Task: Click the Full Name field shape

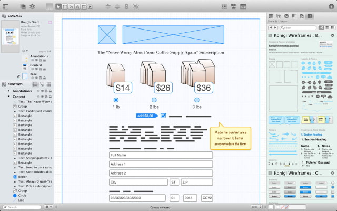Action: click(x=161, y=155)
